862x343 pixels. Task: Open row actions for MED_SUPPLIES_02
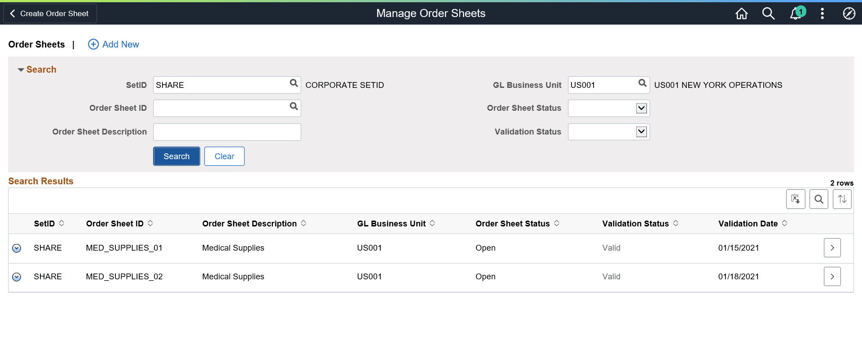(x=17, y=277)
